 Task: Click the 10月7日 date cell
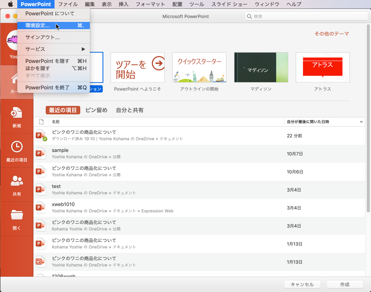[295, 154]
